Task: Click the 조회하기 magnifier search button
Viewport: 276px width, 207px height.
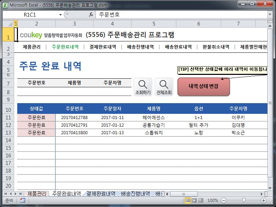Action: [143, 87]
